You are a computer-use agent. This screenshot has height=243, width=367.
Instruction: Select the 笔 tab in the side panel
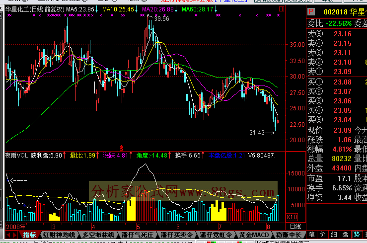(311, 235)
